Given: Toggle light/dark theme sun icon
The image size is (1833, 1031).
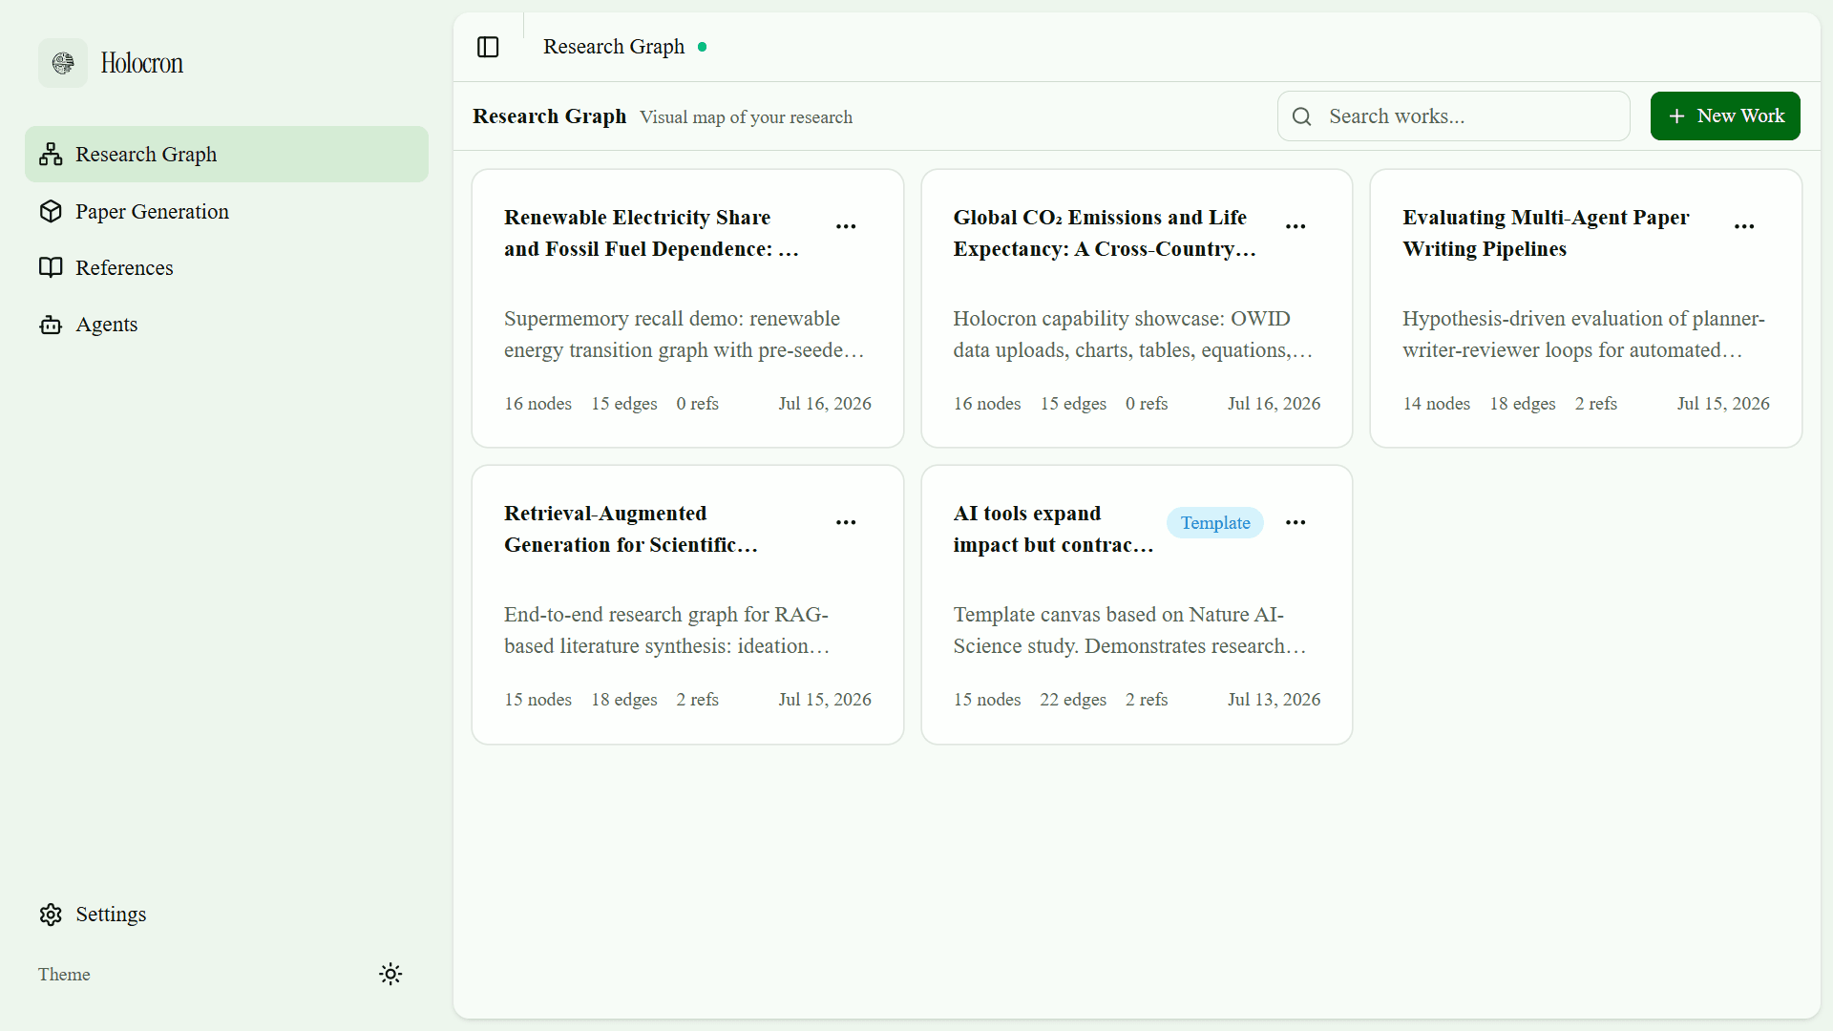Looking at the screenshot, I should click(390, 974).
